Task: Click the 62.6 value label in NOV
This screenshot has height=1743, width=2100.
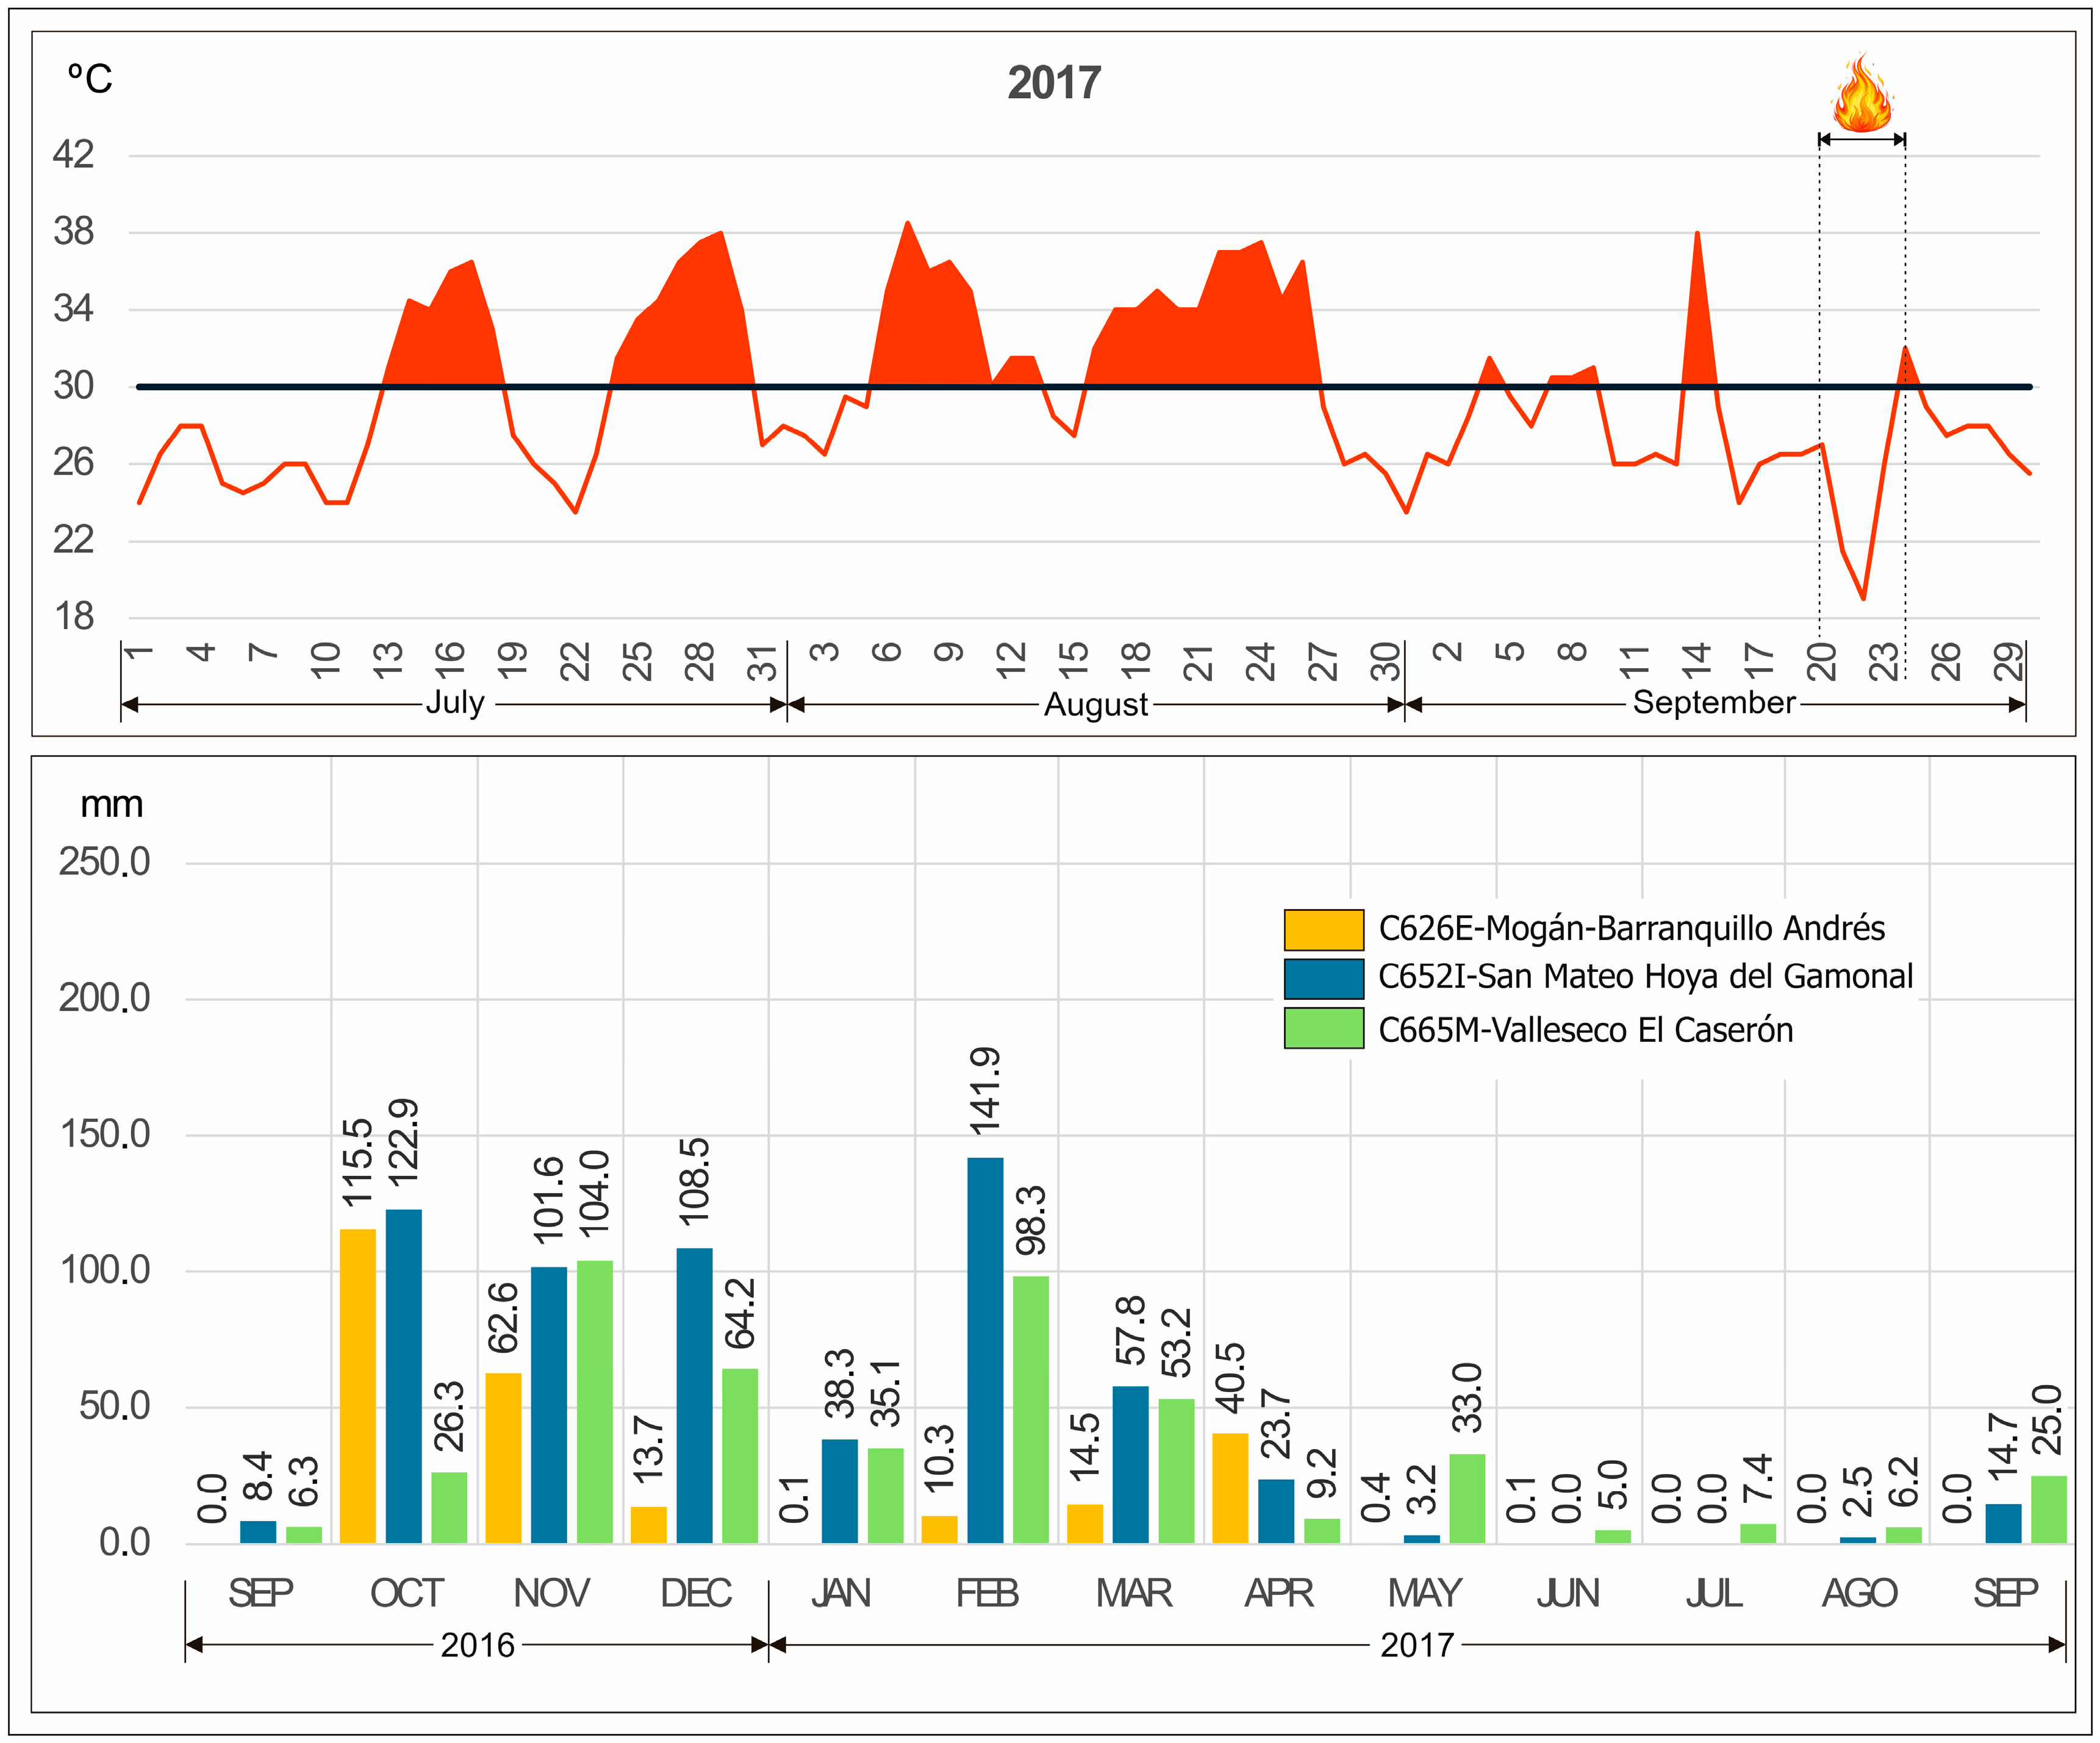Action: click(x=503, y=1317)
